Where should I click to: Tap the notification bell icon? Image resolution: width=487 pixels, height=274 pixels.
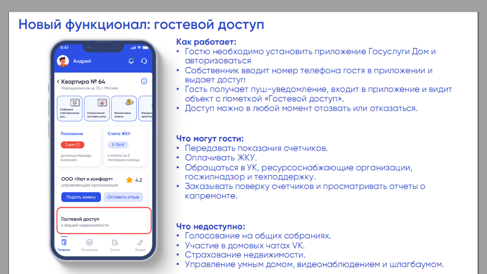pos(131,61)
